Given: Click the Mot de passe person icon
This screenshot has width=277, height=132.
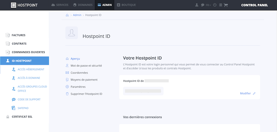Looking at the screenshot, I should [67, 66].
